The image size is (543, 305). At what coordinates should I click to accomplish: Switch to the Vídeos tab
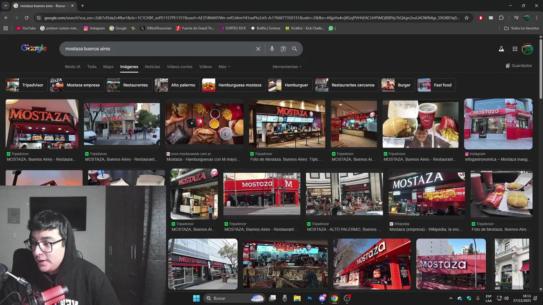coord(205,67)
